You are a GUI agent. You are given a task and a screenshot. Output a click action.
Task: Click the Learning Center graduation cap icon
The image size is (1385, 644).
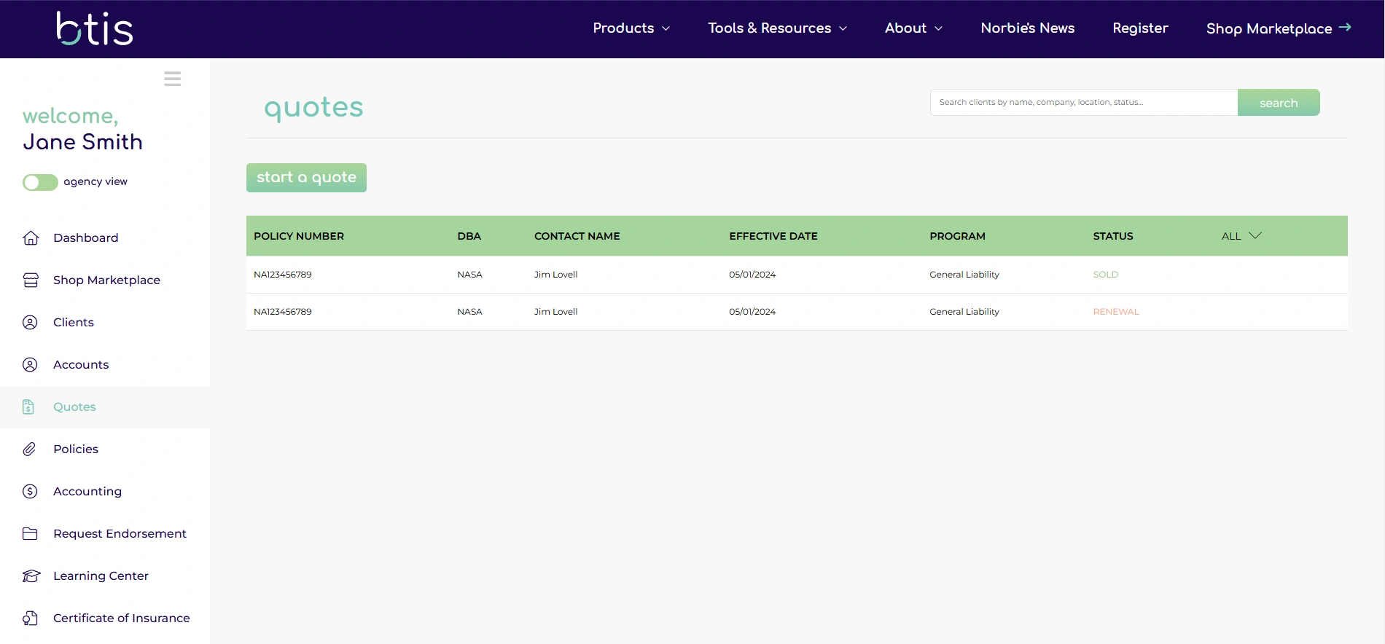pyautogui.click(x=31, y=576)
